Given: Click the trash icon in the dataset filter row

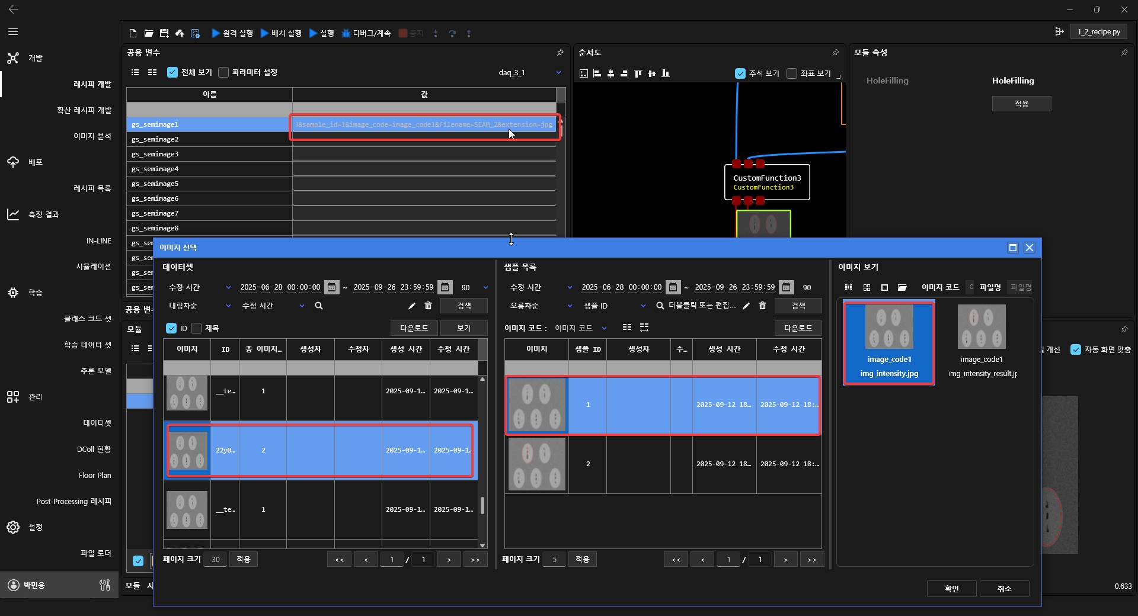Looking at the screenshot, I should pyautogui.click(x=429, y=306).
